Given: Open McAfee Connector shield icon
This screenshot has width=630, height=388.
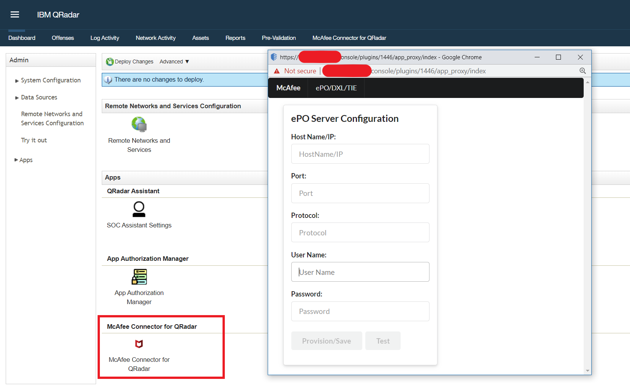Looking at the screenshot, I should point(139,344).
